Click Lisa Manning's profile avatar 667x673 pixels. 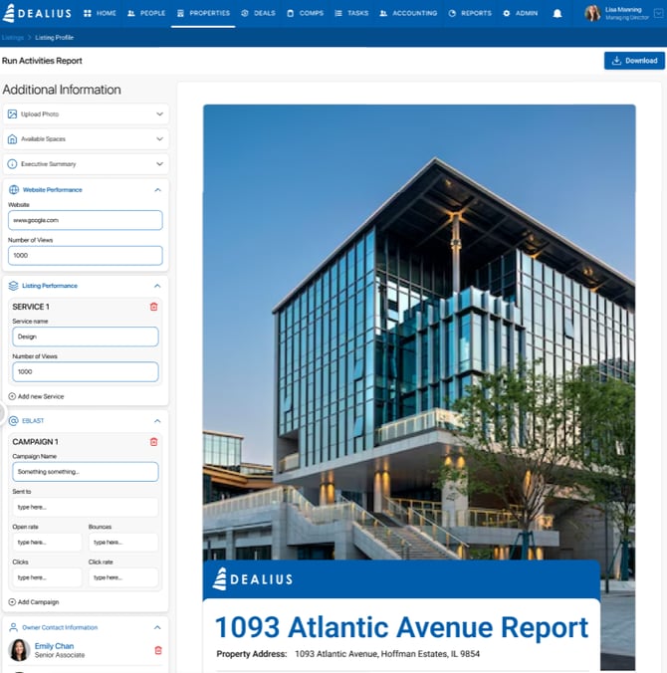click(x=592, y=13)
